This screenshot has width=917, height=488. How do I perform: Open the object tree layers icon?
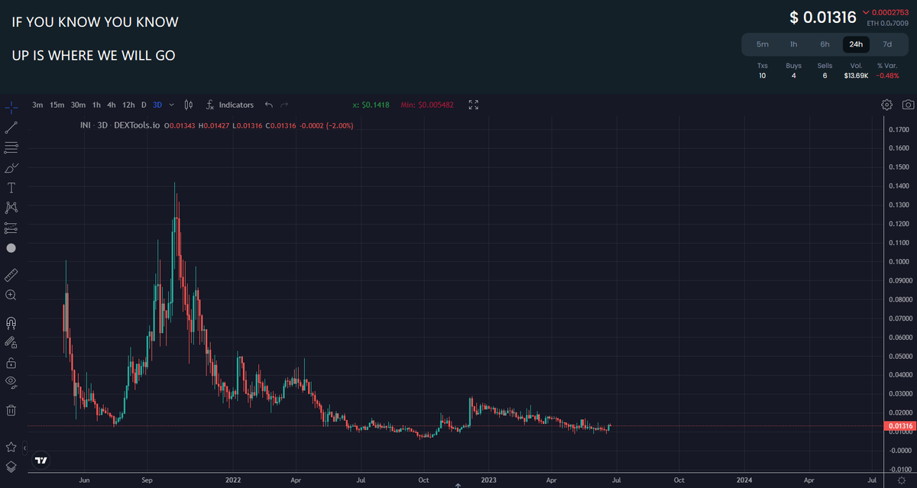(x=11, y=466)
